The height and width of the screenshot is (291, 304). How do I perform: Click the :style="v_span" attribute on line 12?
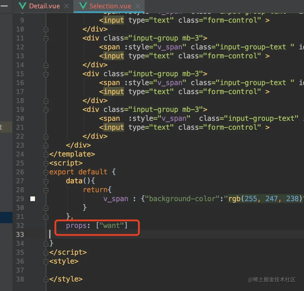(x=155, y=47)
